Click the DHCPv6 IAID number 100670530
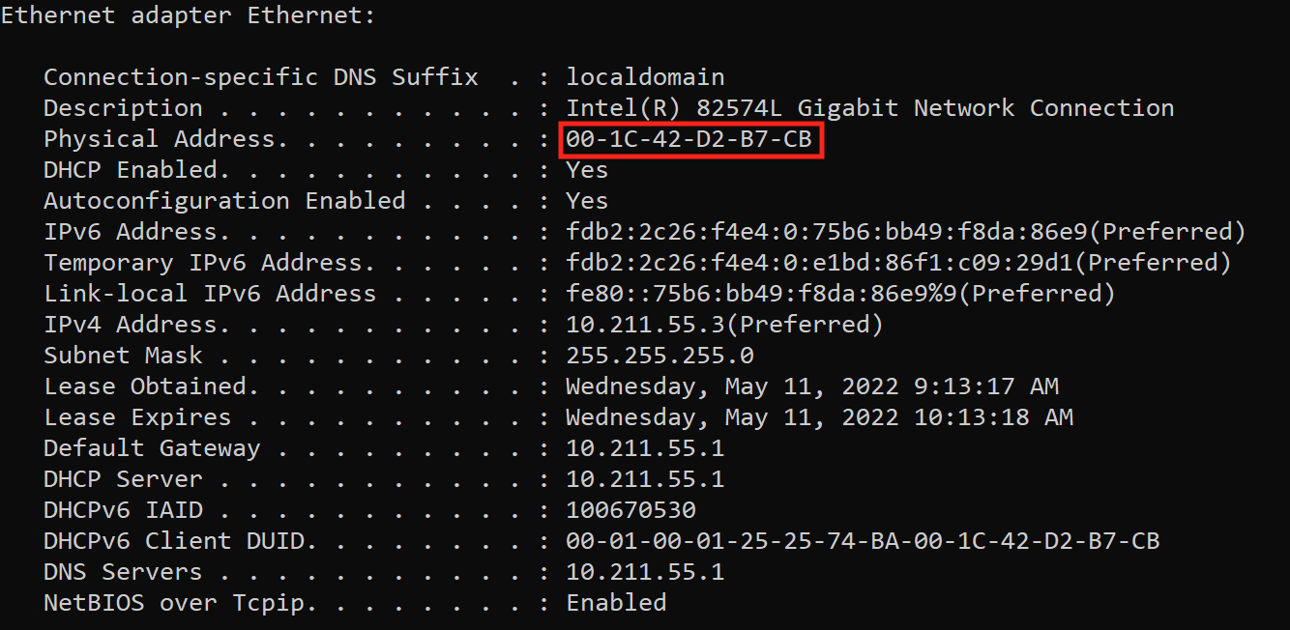 pyautogui.click(x=630, y=510)
